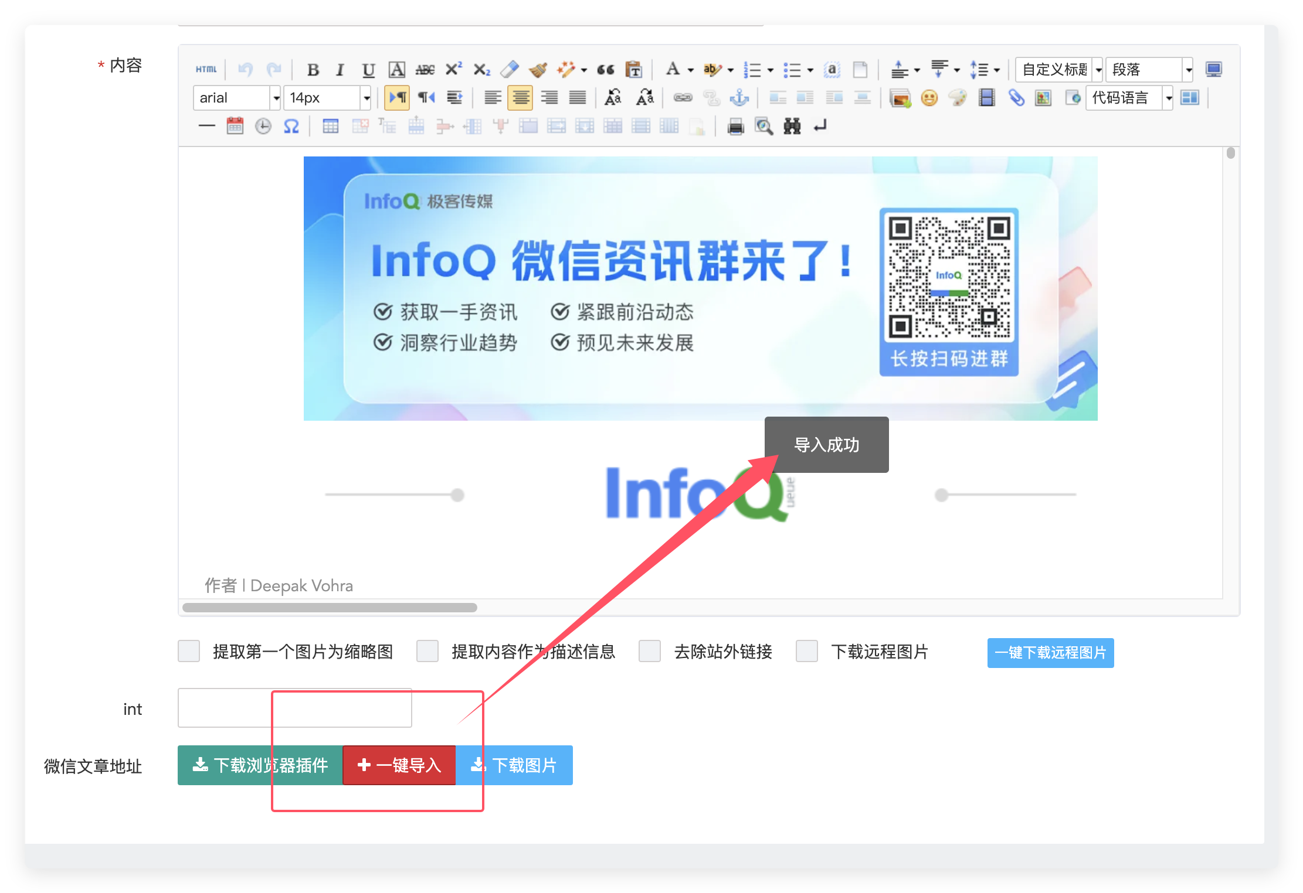Open auto-typeset magic wand icon
Image resolution: width=1303 pixels, height=893 pixels.
click(566, 70)
